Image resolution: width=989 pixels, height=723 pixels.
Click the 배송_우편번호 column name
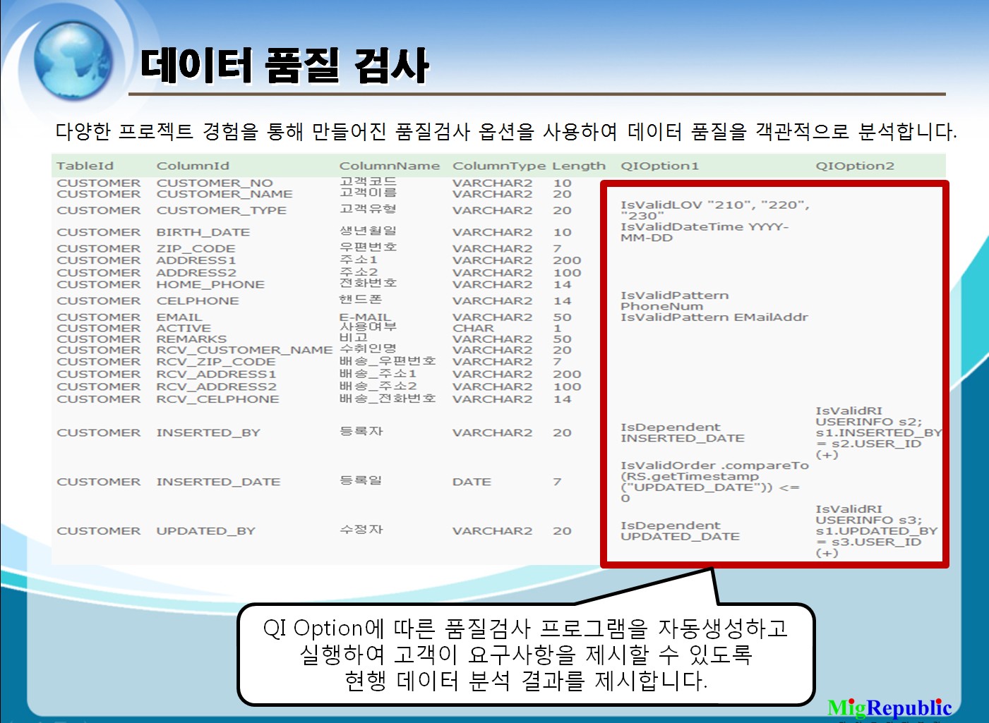(x=388, y=360)
